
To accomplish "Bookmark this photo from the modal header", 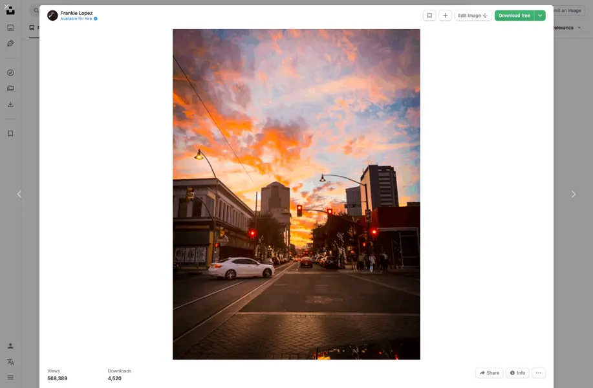I will pyautogui.click(x=429, y=16).
